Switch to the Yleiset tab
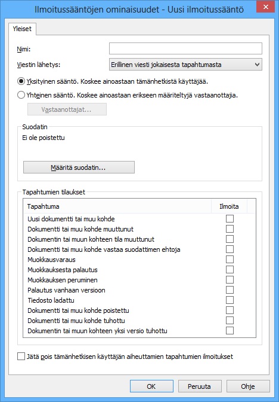The image size is (279, 402). 22,29
